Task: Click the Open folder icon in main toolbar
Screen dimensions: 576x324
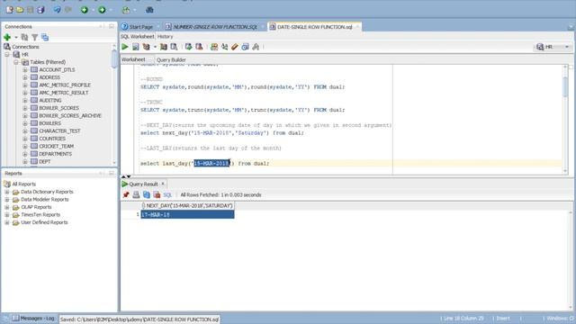Action: tap(20, 10)
